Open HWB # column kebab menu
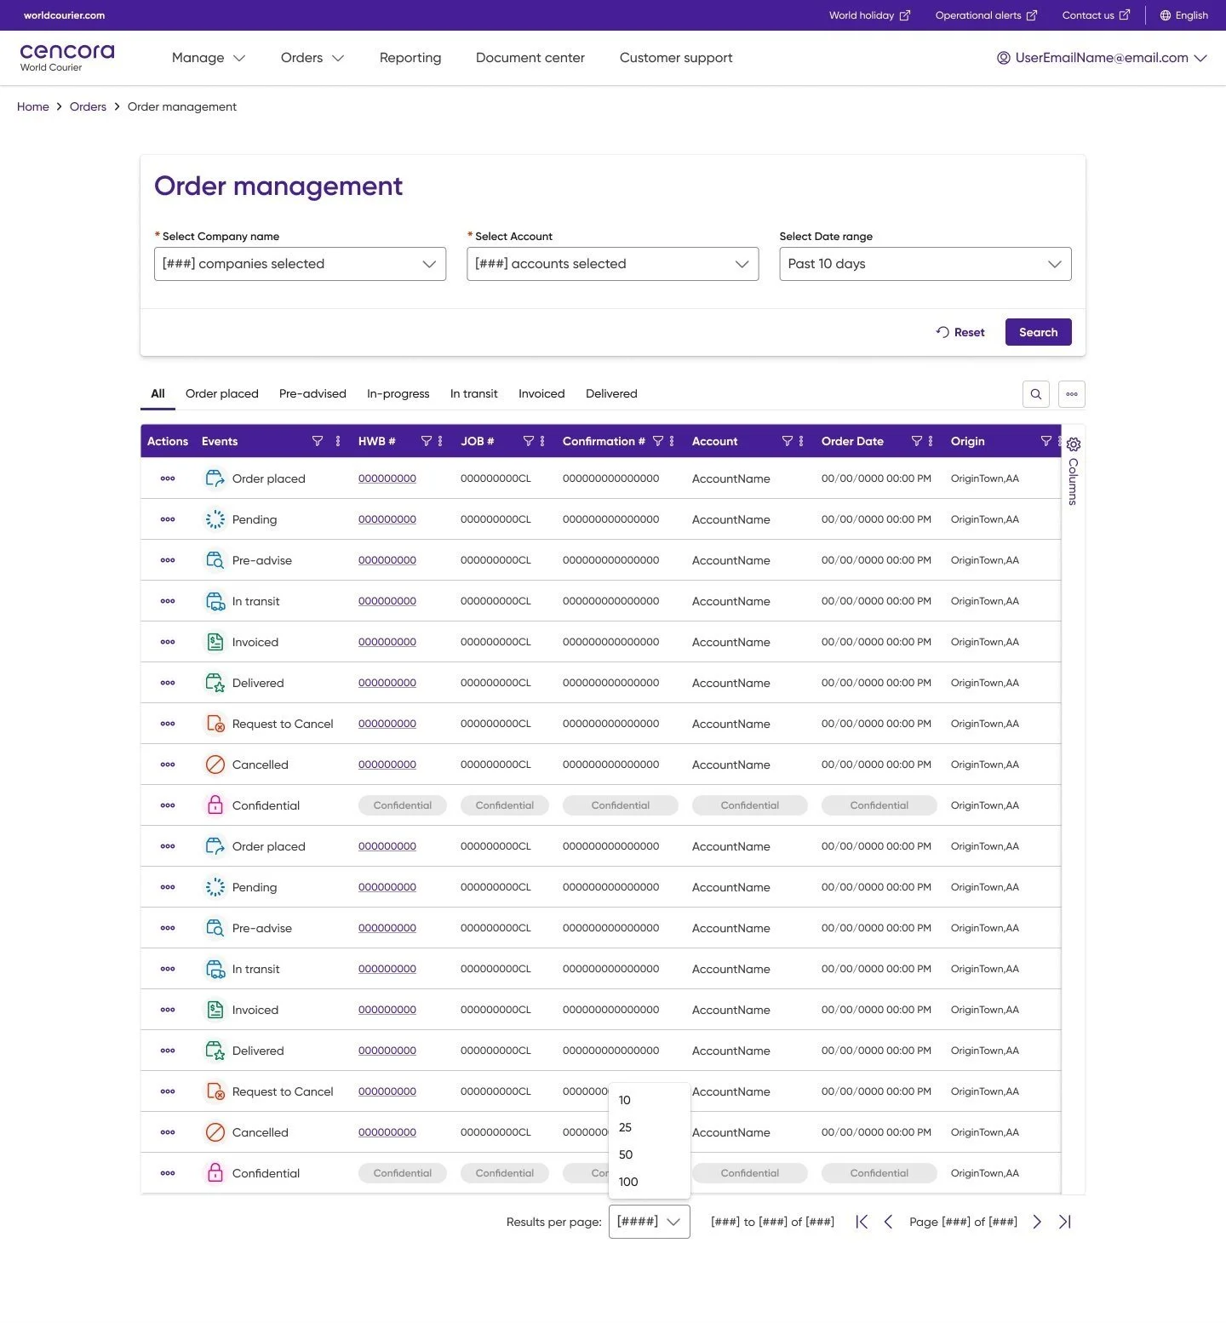This screenshot has height=1323, width=1226. (440, 441)
